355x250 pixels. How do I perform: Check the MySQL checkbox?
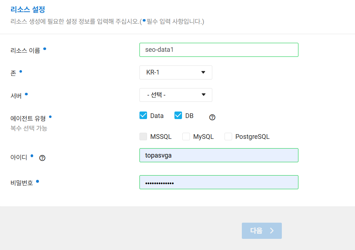click(186, 137)
